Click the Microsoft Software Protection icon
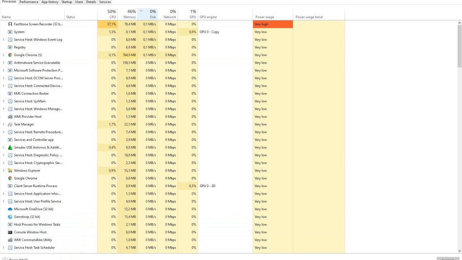This screenshot has width=462, height=260. coord(10,70)
